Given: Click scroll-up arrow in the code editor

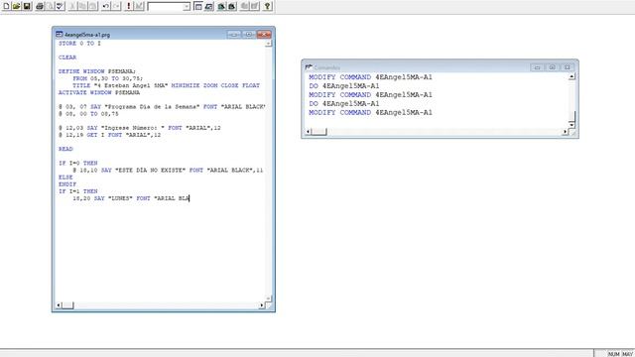Looking at the screenshot, I should pos(268,44).
